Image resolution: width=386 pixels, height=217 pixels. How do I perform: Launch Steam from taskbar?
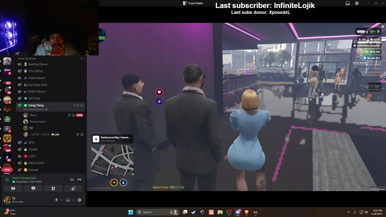point(193,212)
